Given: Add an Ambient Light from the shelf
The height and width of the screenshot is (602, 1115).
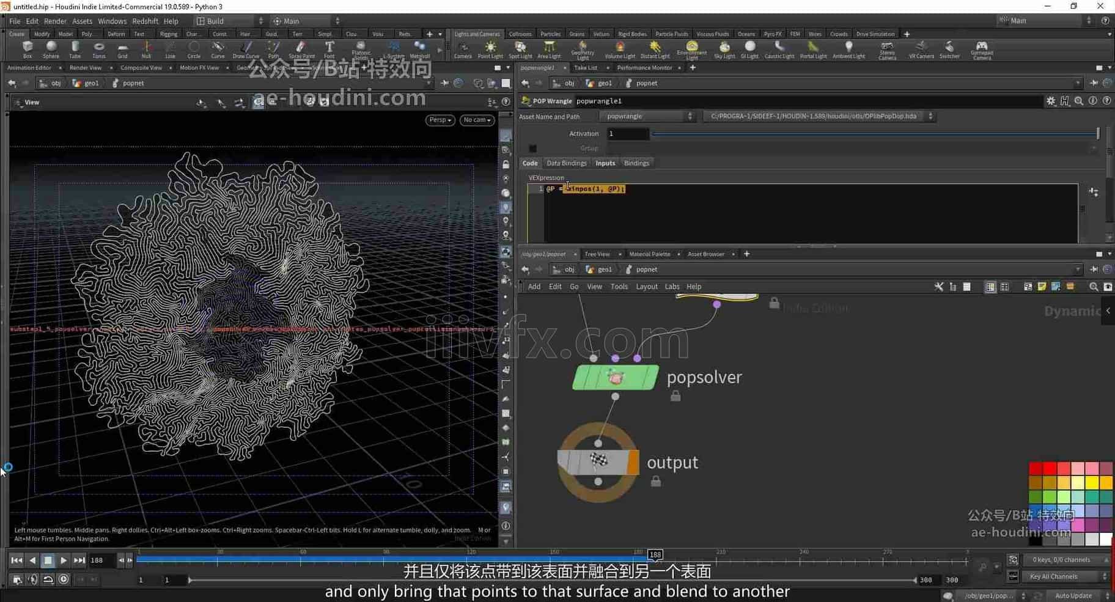Looking at the screenshot, I should (848, 50).
